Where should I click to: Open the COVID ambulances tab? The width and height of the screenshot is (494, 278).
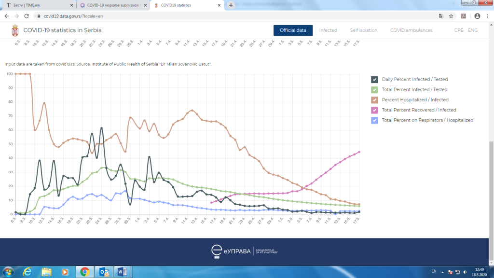click(x=411, y=30)
